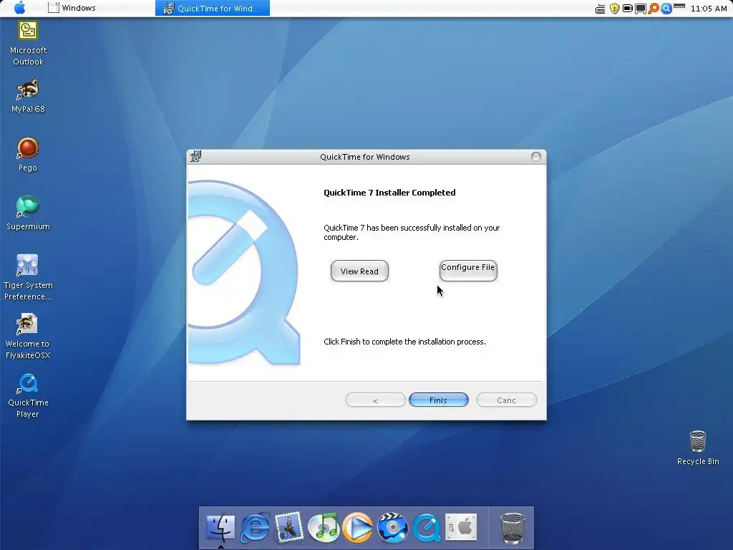The width and height of the screenshot is (733, 550).
Task: Click the Cancel button in the installer
Action: pyautogui.click(x=506, y=400)
